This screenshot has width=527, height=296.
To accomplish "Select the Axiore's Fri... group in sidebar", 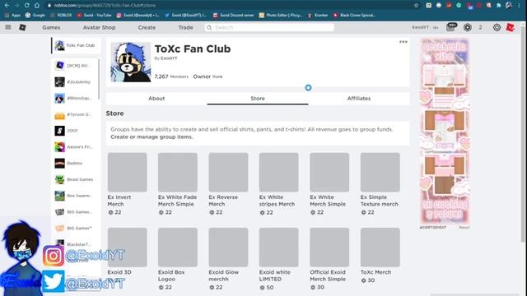I will coord(75,147).
